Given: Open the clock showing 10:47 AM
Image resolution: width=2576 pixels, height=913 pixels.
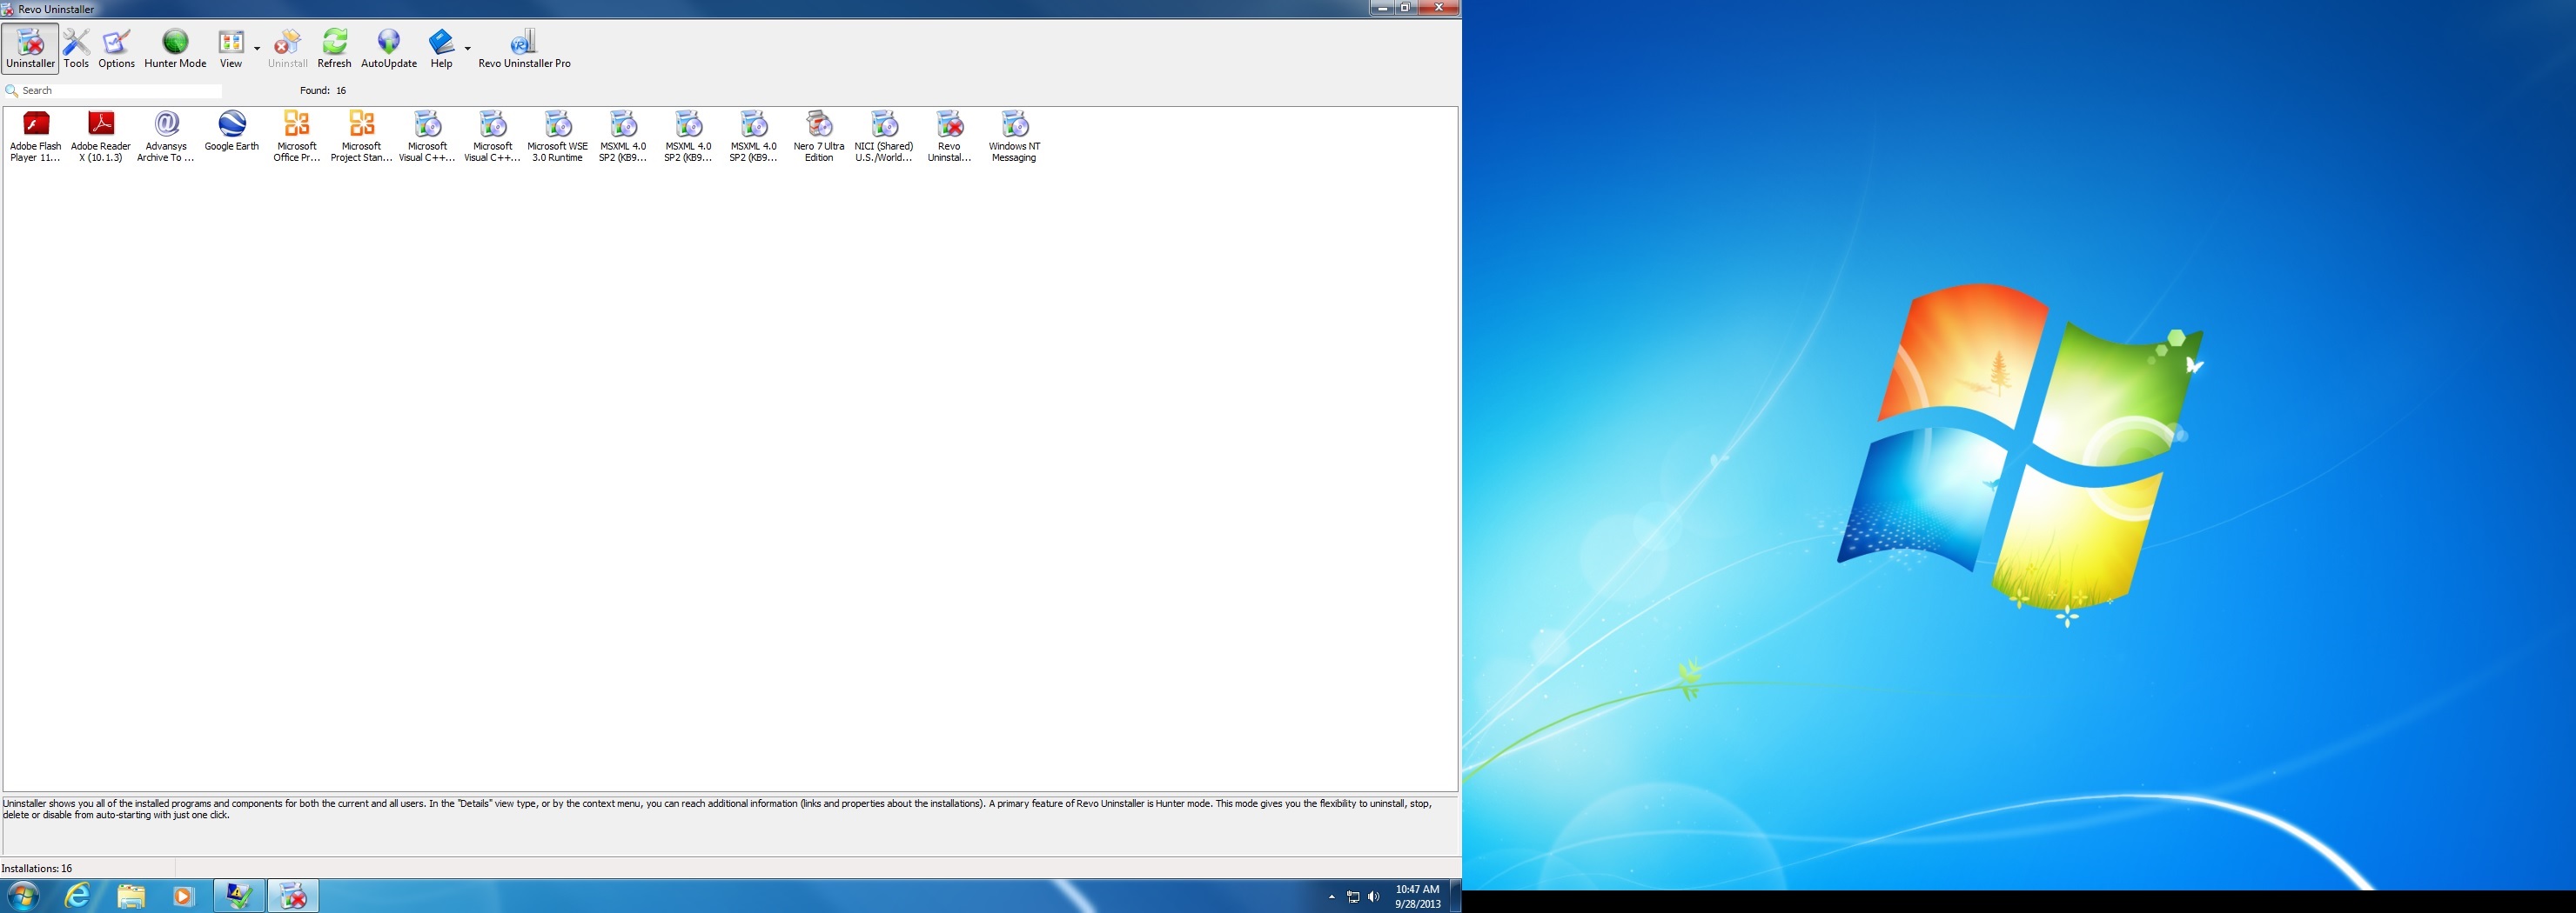Looking at the screenshot, I should click(1418, 896).
